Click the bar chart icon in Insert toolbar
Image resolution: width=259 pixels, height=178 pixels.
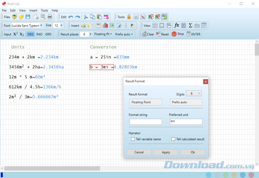click(105, 25)
